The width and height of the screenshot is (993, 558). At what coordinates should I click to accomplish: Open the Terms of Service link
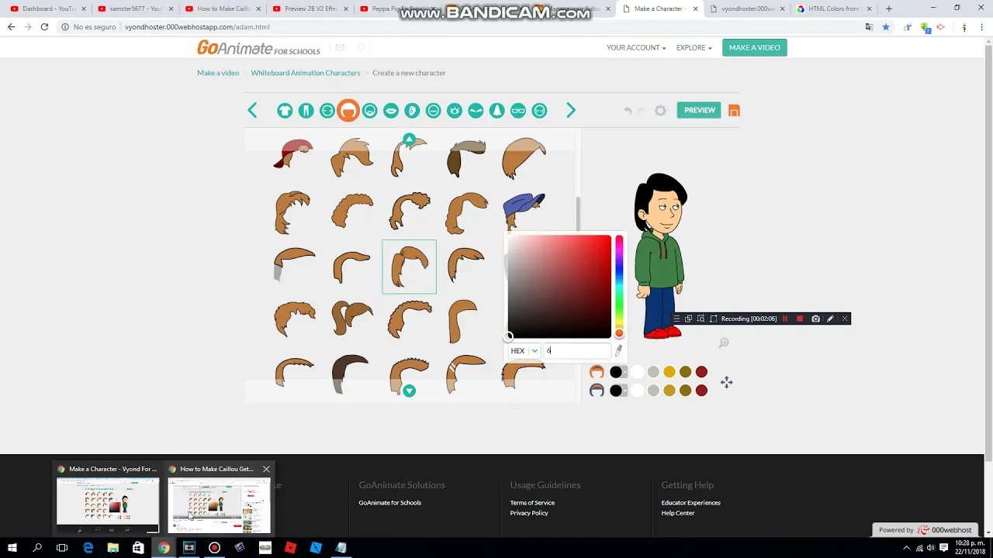[x=532, y=503]
